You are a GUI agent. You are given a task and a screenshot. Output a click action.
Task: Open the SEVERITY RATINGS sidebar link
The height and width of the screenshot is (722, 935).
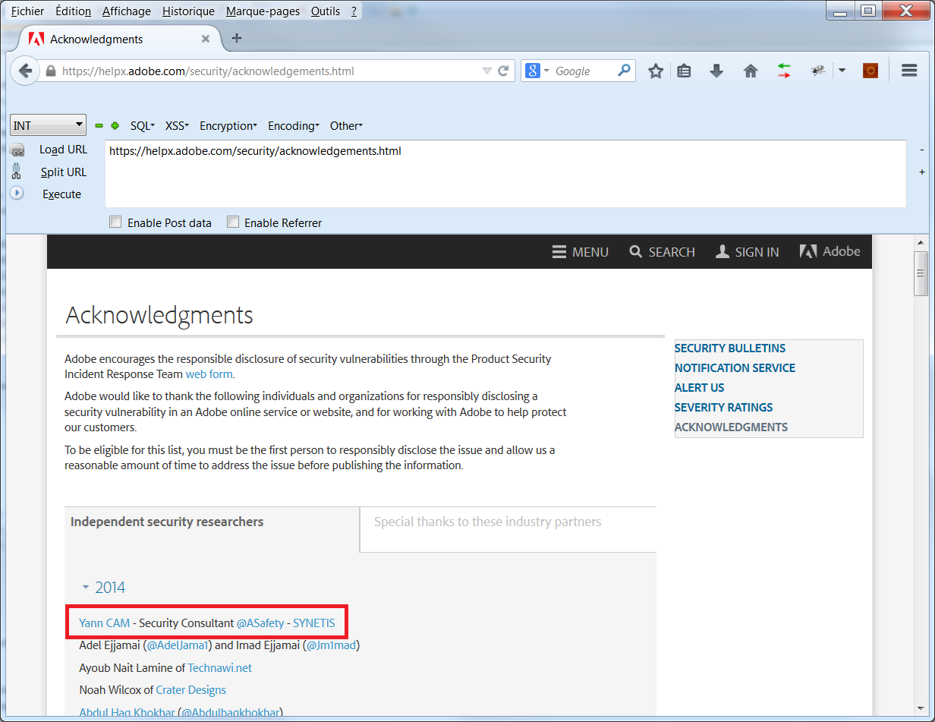723,407
